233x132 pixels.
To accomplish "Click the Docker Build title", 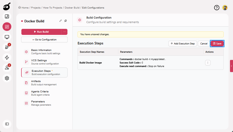I will tap(34, 21).
